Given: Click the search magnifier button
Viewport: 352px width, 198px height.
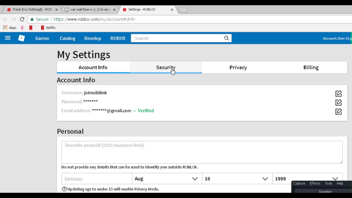Looking at the screenshot, I should [x=226, y=38].
